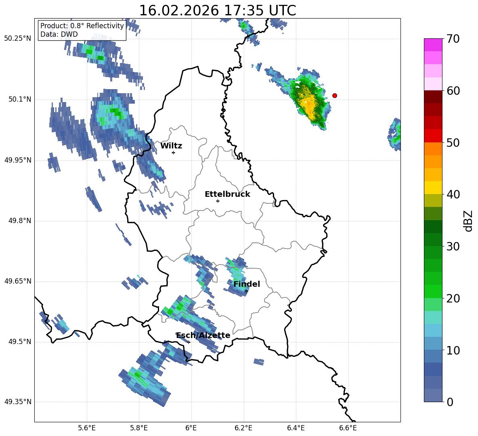Click the Esch/Alzette station cross marker
478x436 pixels.
point(189,342)
